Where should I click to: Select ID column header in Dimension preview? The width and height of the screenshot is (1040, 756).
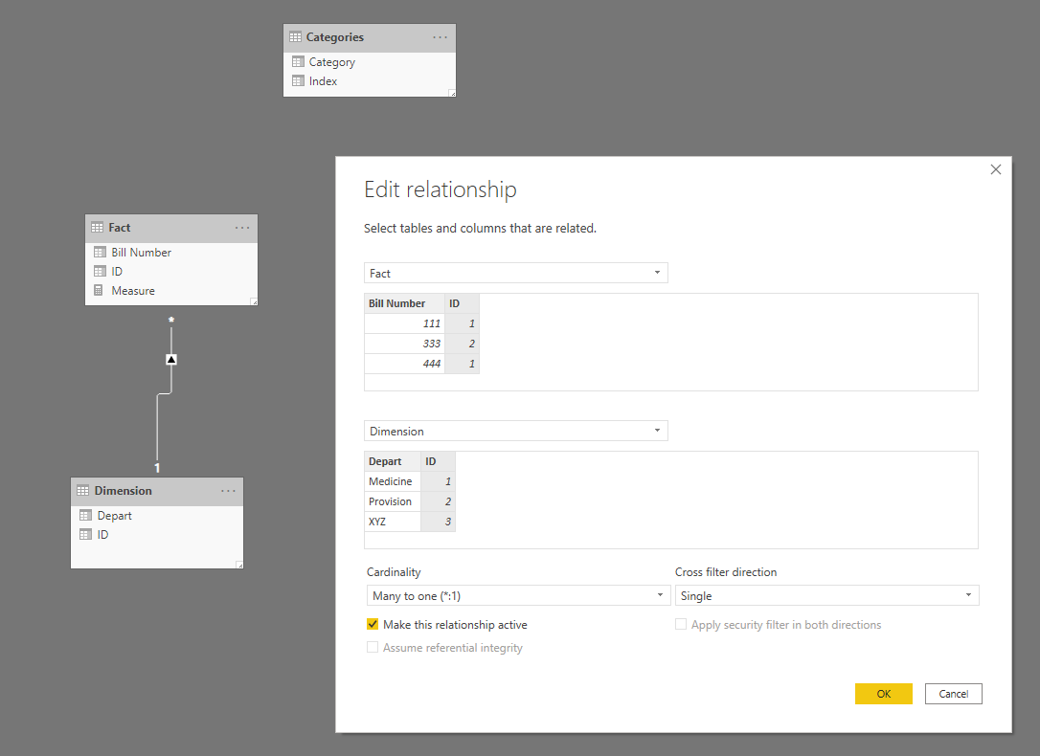(x=438, y=461)
